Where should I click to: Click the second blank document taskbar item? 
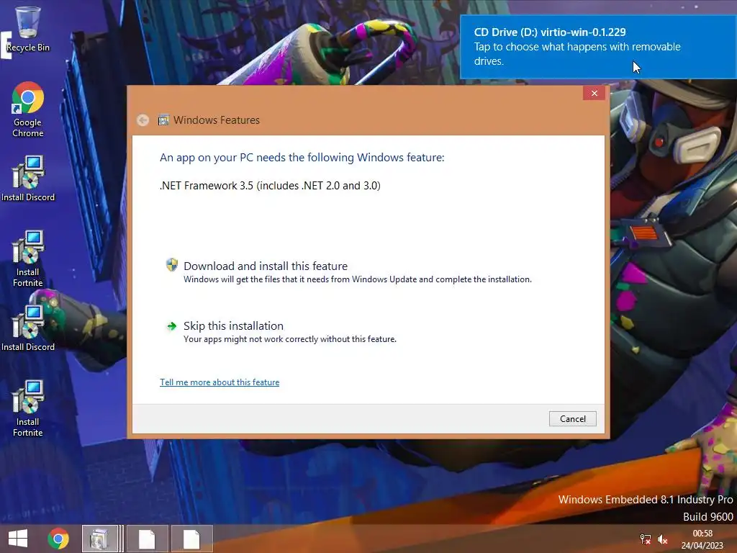pos(191,539)
